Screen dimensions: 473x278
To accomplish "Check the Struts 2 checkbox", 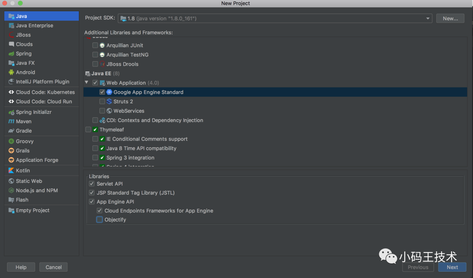I will tap(102, 101).
